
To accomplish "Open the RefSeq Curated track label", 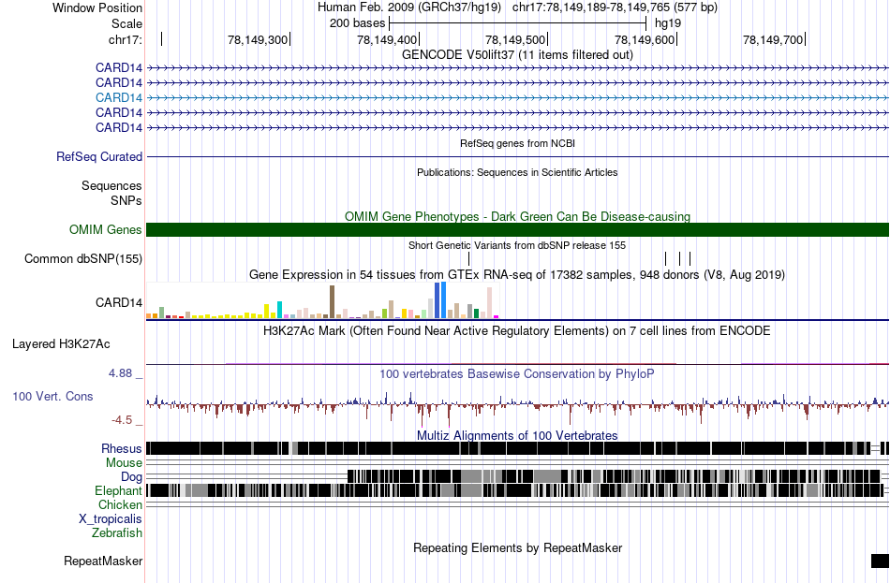I will click(x=98, y=156).
